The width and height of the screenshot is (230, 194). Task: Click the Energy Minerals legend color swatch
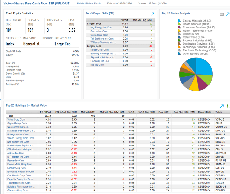[180, 21]
